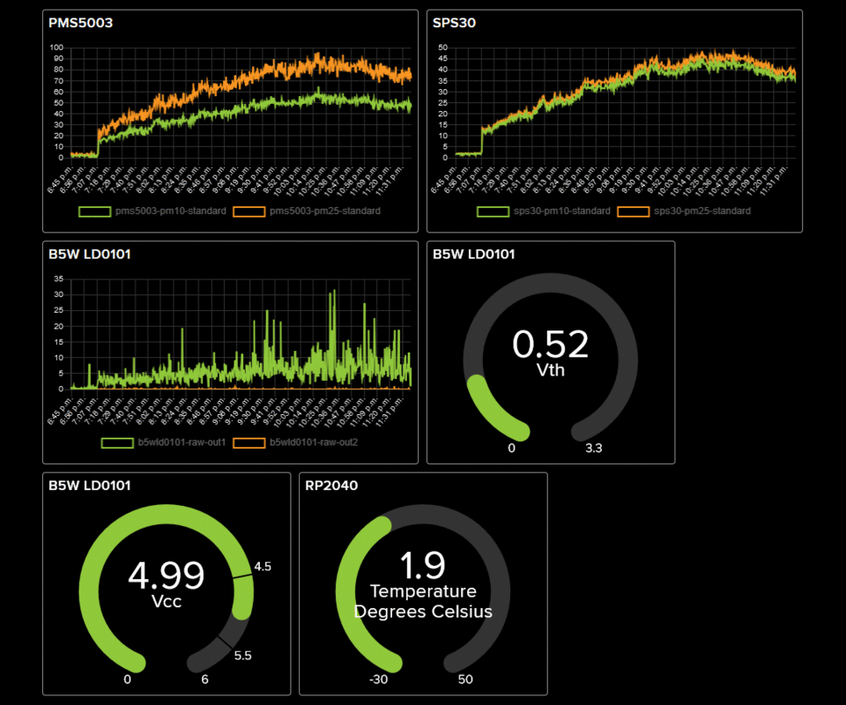Click the PMS5003 chart title
The image size is (846, 705).
[x=80, y=23]
